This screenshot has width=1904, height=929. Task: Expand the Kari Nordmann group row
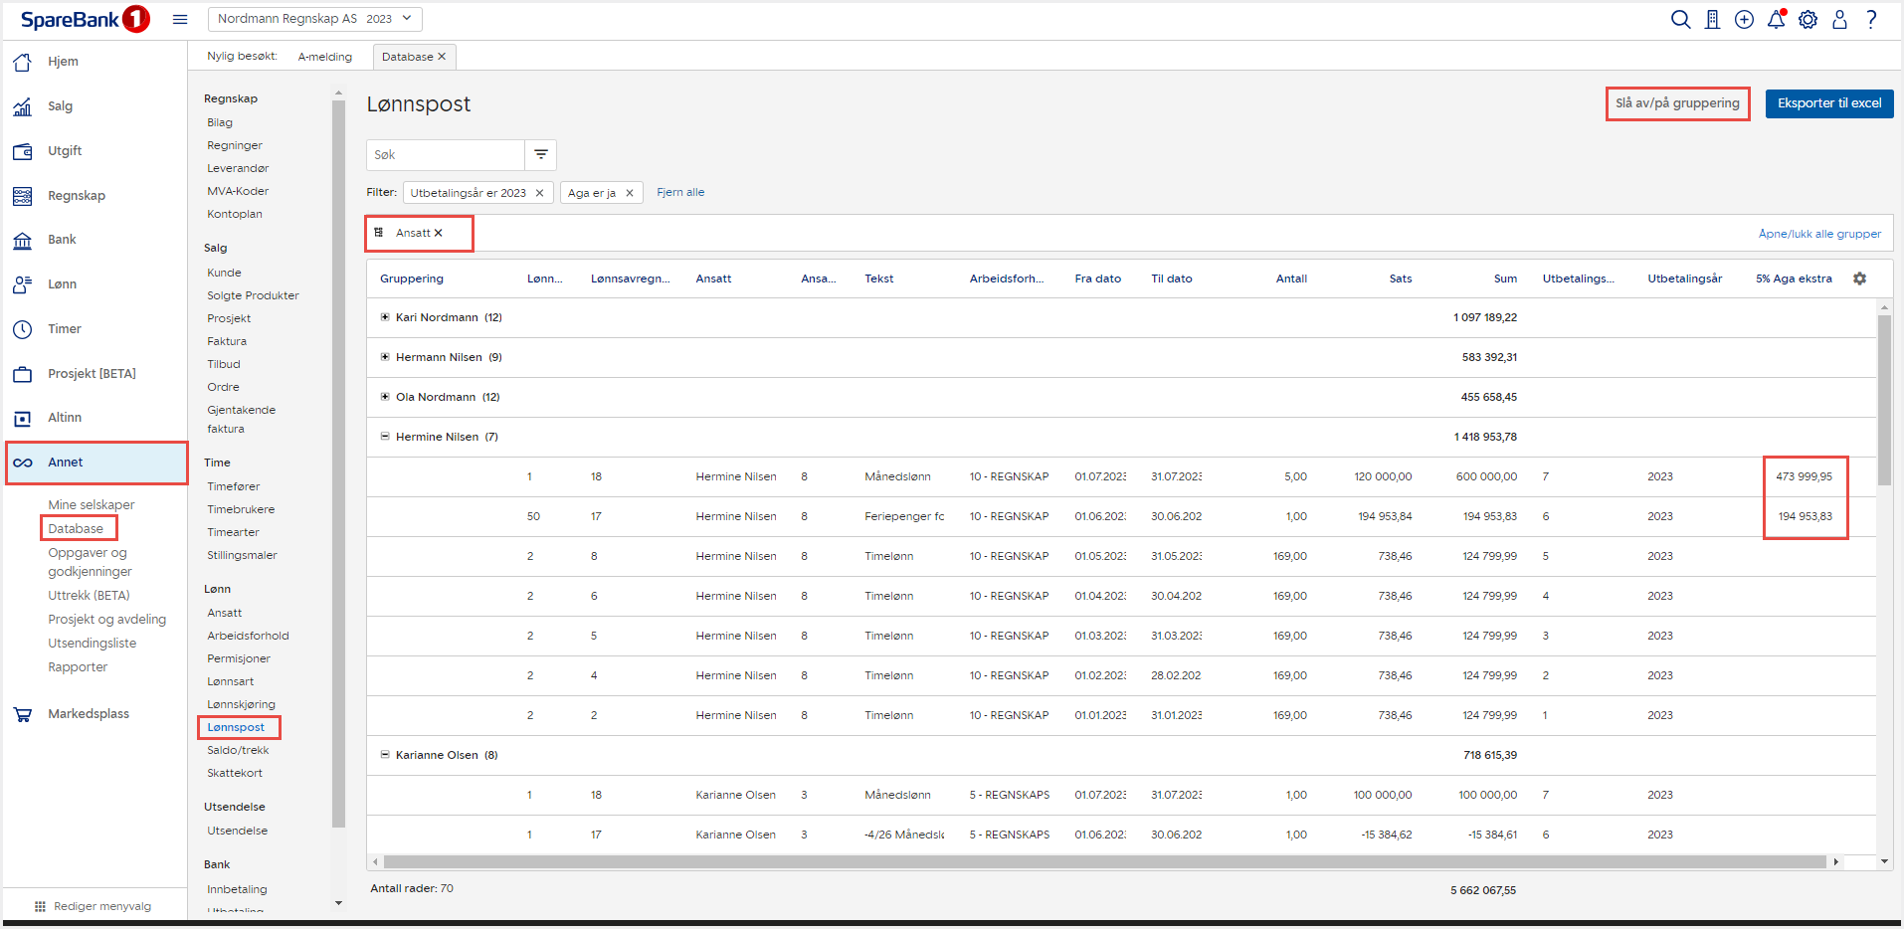pos(385,317)
